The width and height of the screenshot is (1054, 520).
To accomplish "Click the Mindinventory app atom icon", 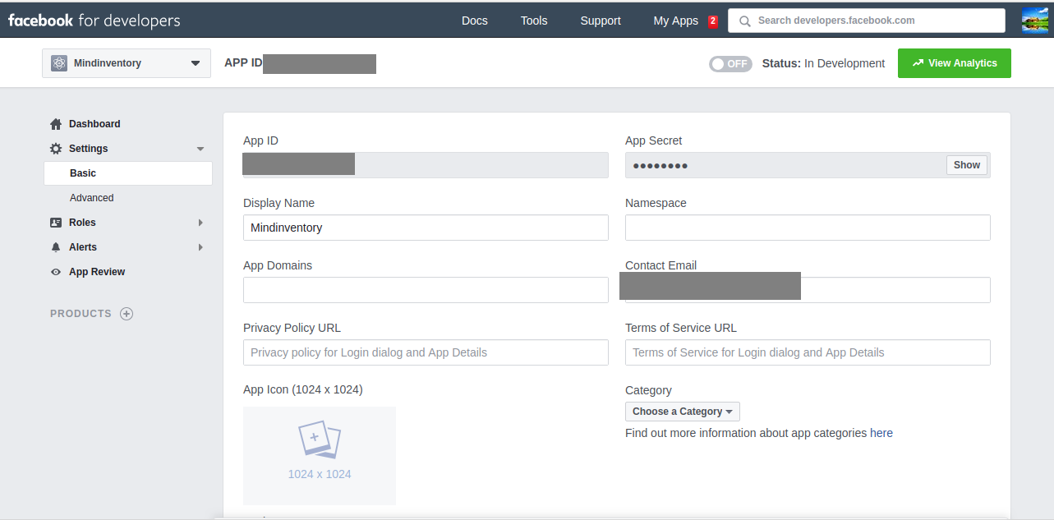I will coord(59,63).
